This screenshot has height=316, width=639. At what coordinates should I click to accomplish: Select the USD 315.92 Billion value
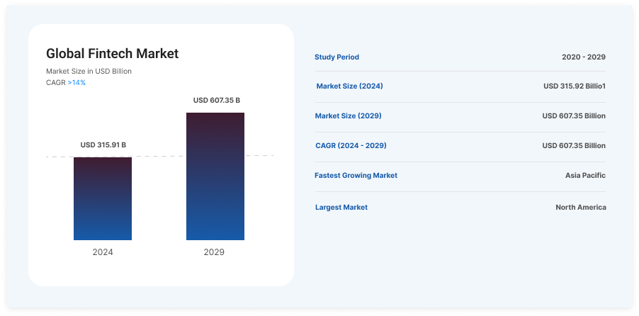coord(575,86)
